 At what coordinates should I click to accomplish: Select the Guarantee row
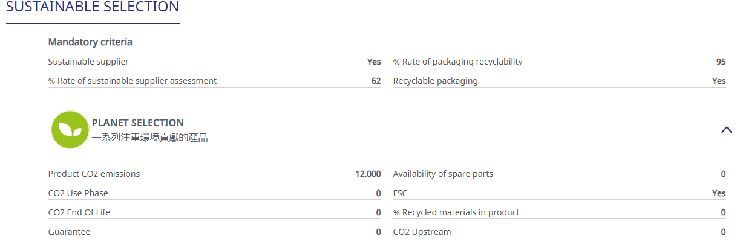pyautogui.click(x=215, y=232)
